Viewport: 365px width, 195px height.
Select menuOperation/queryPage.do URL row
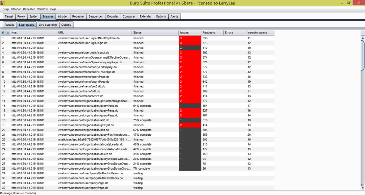coord(90,62)
